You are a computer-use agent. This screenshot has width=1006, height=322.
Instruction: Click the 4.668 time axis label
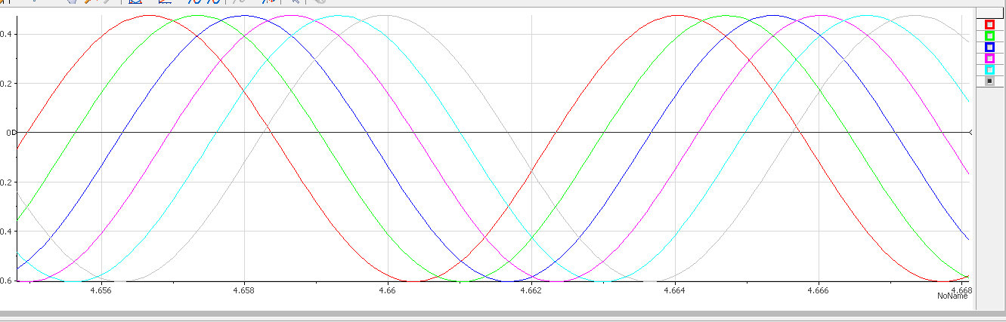pyautogui.click(x=961, y=290)
